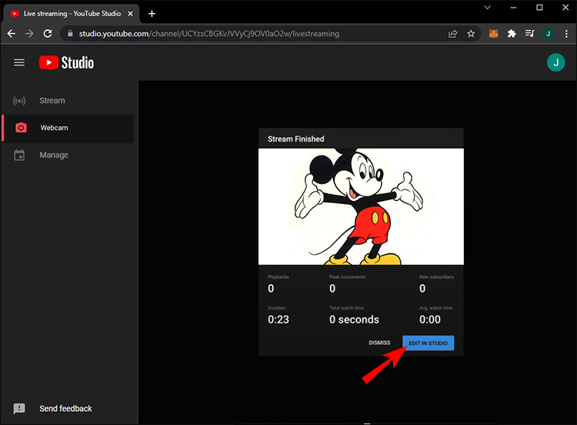Click the Send feedback icon

pyautogui.click(x=19, y=408)
